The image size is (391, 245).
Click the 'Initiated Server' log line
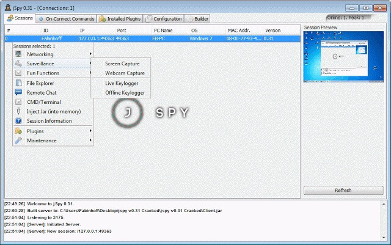pyautogui.click(x=42, y=224)
